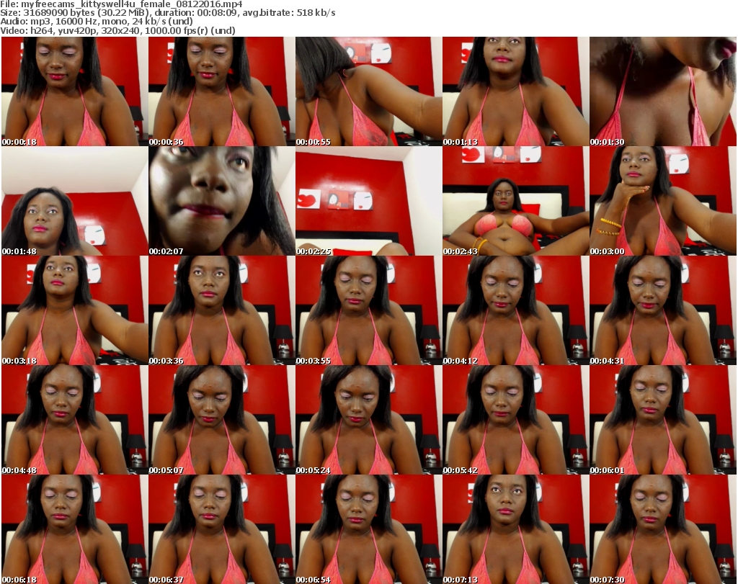The image size is (738, 584).
Task: Click the frame stamped 00:04:12
Action: click(515, 310)
